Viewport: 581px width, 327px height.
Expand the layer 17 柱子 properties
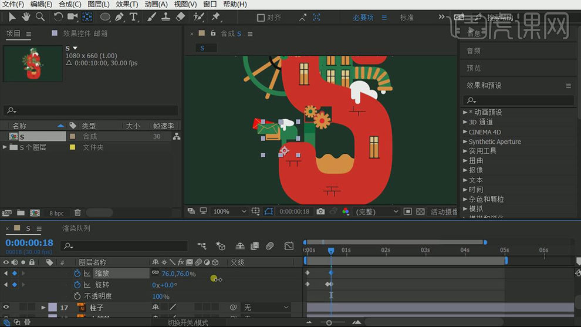tap(43, 307)
